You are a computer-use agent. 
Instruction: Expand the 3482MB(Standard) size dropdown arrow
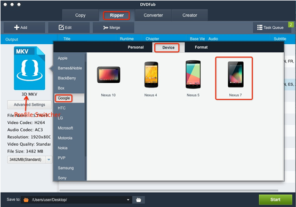(49, 160)
